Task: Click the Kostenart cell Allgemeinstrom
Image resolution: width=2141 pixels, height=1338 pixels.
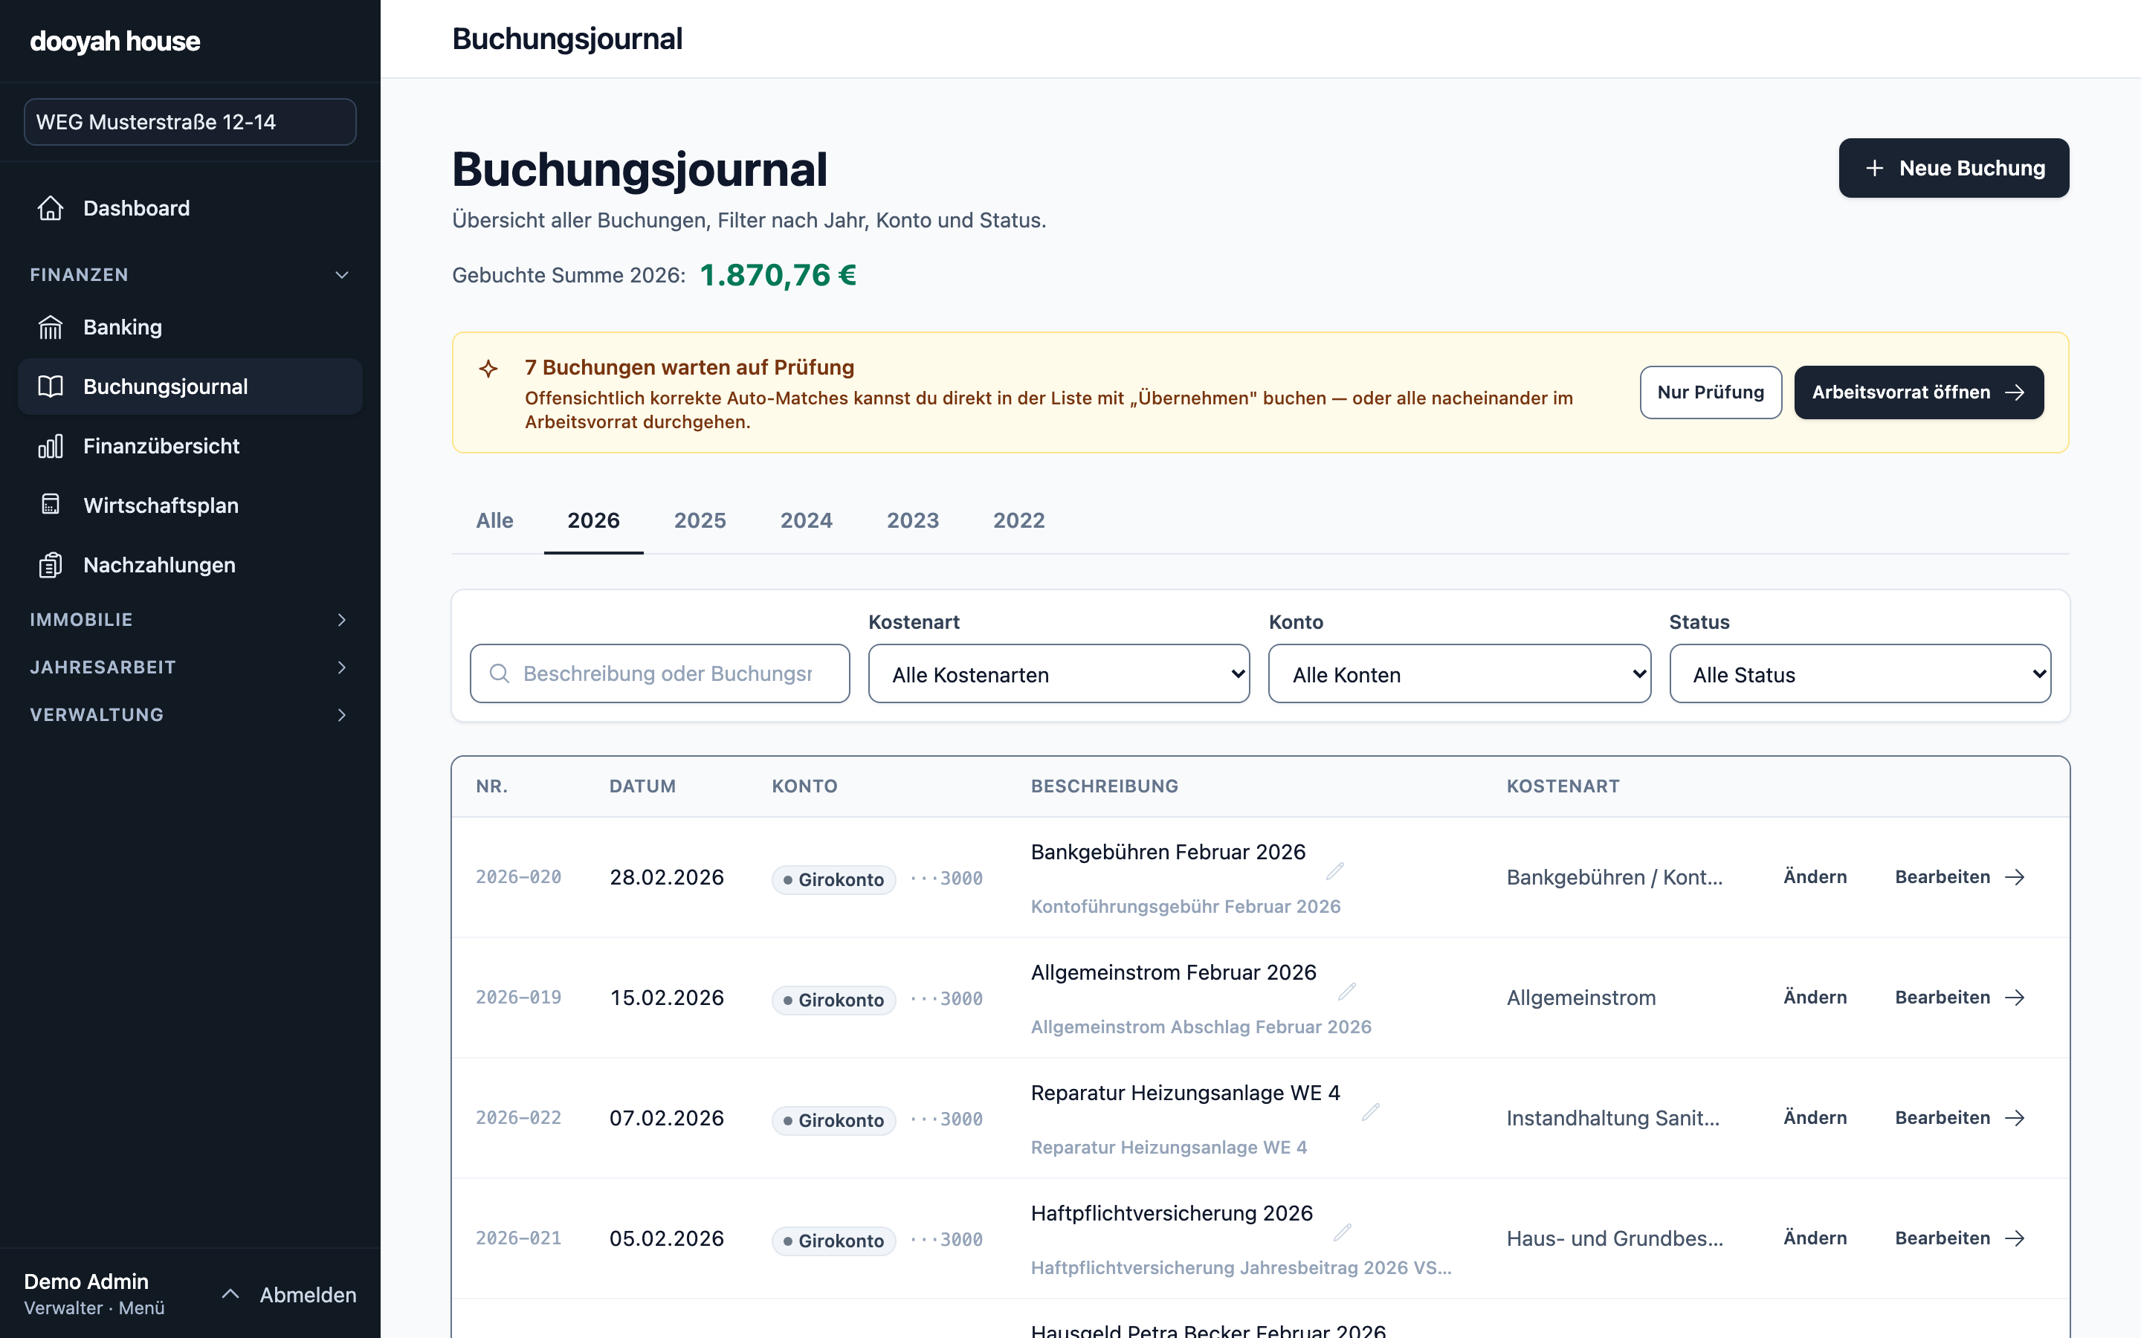Action: click(x=1581, y=998)
